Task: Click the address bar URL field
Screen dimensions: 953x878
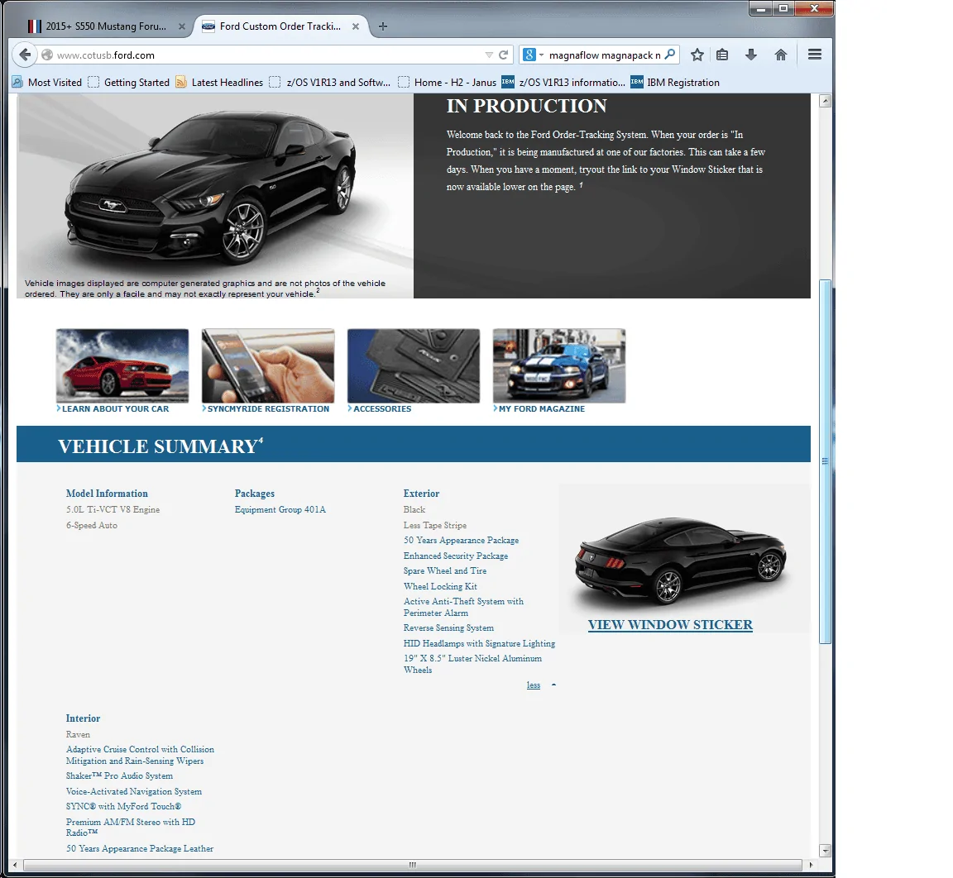Action: pos(267,55)
